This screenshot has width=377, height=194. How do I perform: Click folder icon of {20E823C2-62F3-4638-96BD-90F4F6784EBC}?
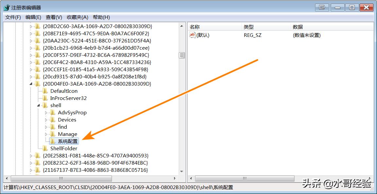click(38, 163)
